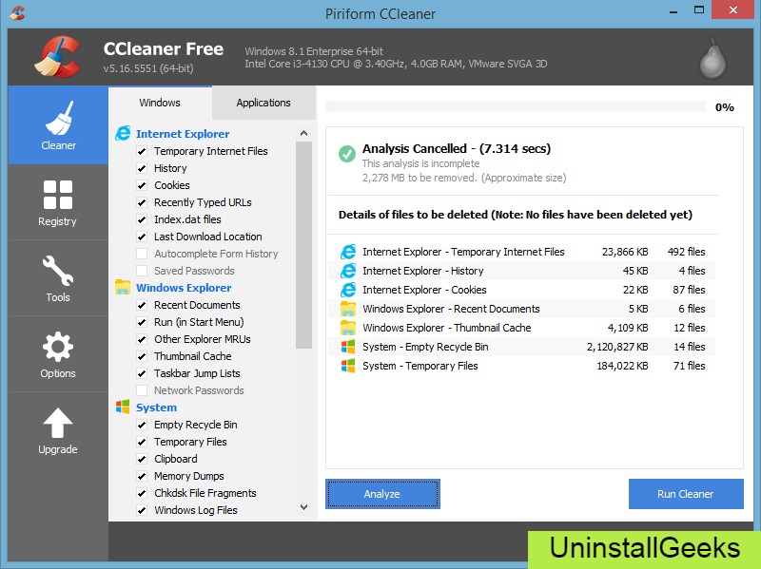Image resolution: width=761 pixels, height=569 pixels.
Task: Toggle Clipboard checkbox
Action: (x=142, y=459)
